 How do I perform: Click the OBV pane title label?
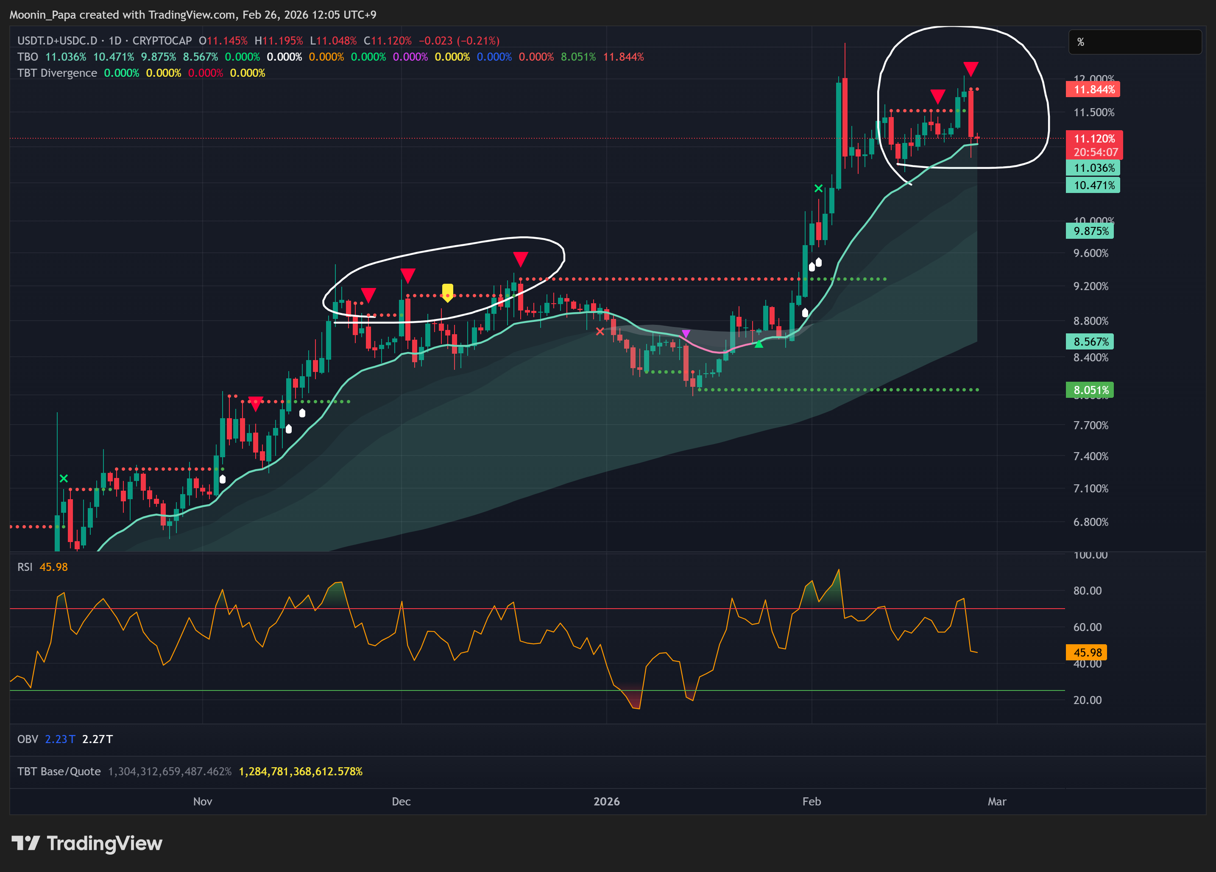[x=27, y=739]
